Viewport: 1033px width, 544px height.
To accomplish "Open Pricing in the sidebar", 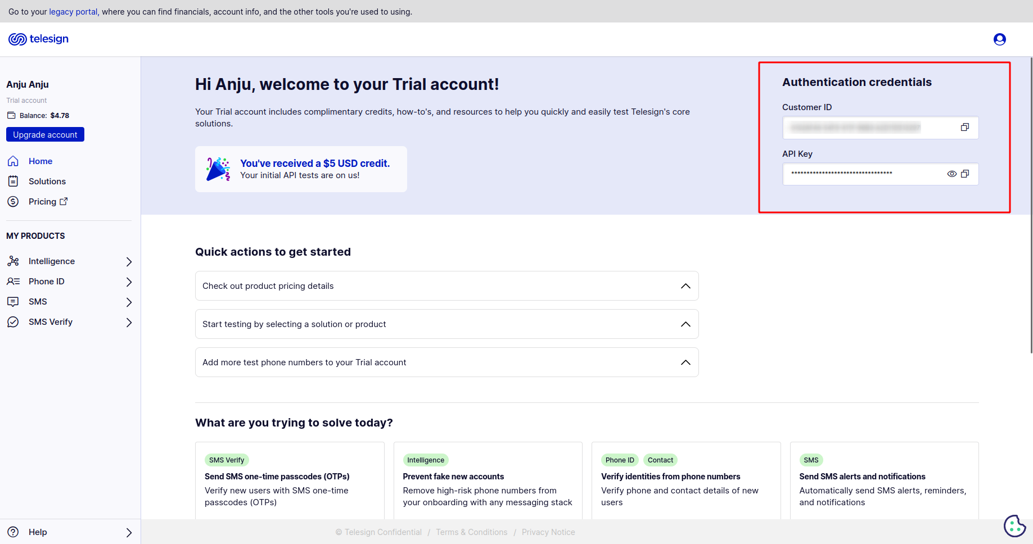I will click(x=43, y=202).
